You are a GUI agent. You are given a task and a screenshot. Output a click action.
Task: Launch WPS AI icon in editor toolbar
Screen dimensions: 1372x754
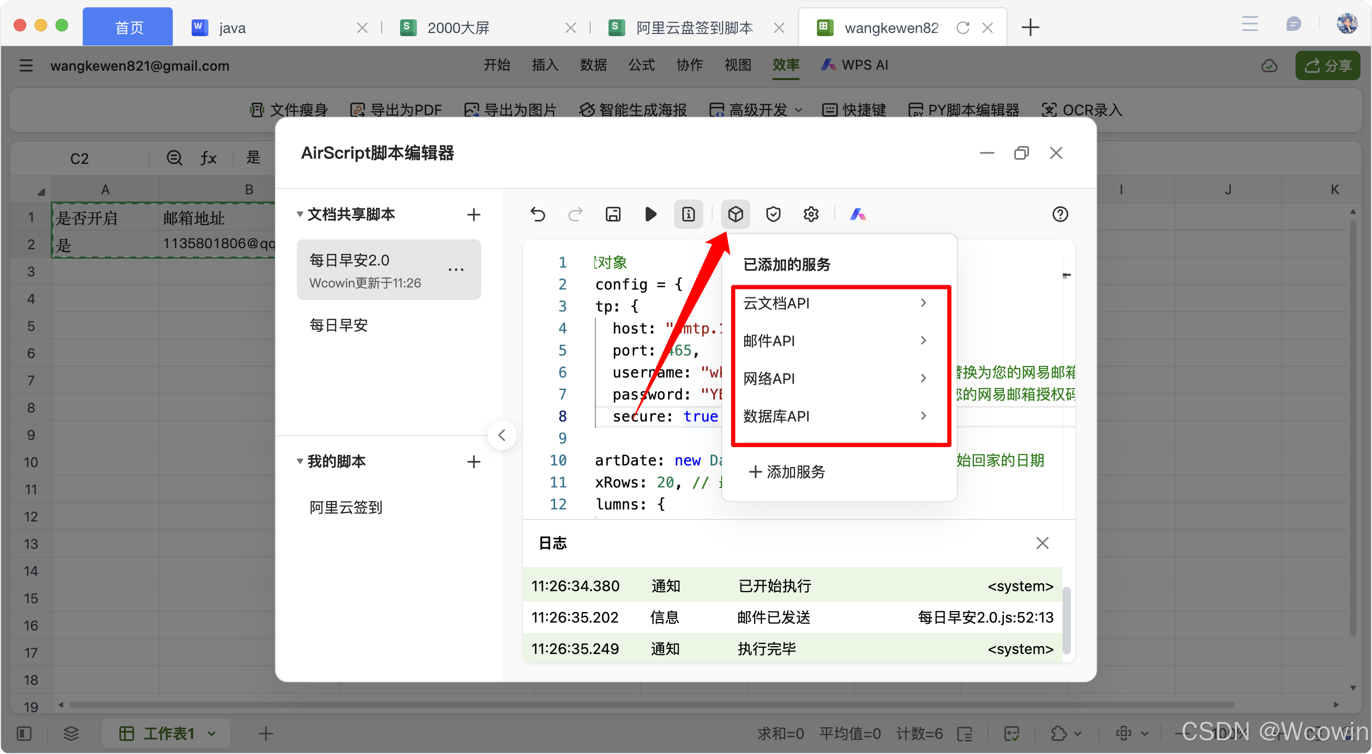[858, 215]
